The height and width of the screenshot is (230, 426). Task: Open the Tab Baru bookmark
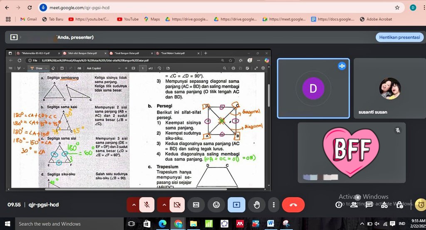pos(53,19)
